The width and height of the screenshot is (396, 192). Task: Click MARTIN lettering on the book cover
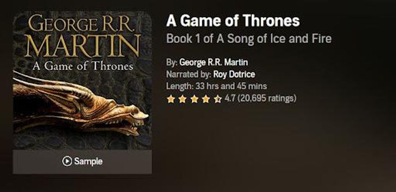[83, 46]
